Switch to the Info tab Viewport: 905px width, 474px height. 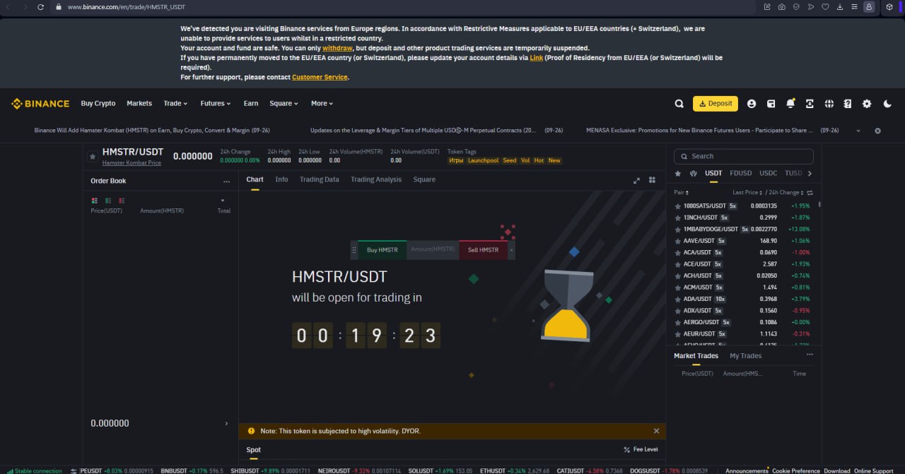click(281, 179)
